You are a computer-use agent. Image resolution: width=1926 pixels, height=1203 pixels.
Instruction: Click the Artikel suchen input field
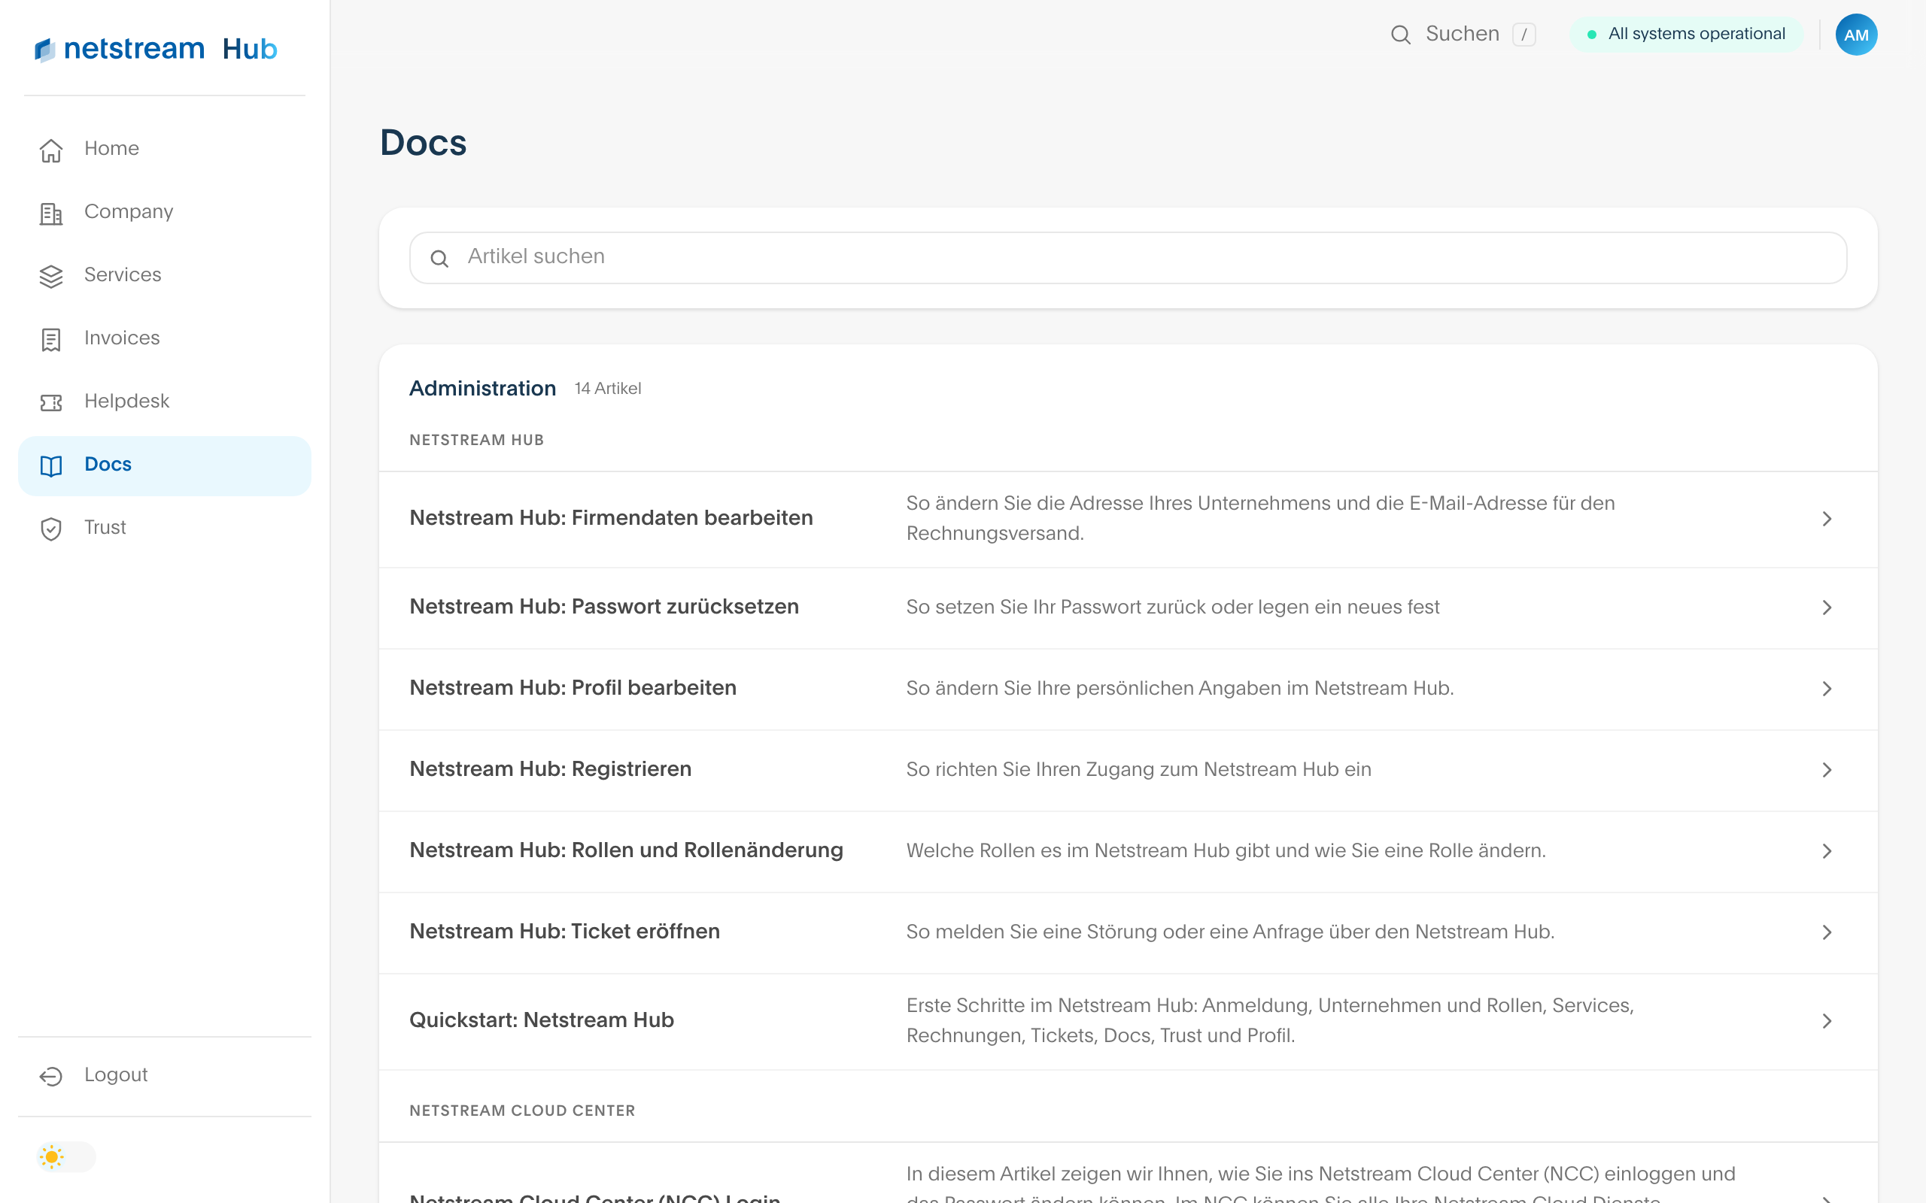click(x=1128, y=258)
